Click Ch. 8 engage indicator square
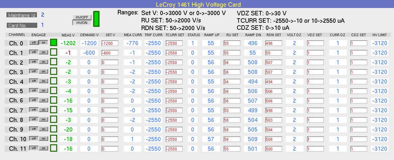The image size is (394, 160). [x=54, y=119]
